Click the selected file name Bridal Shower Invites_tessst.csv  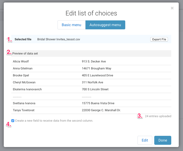click(58, 39)
